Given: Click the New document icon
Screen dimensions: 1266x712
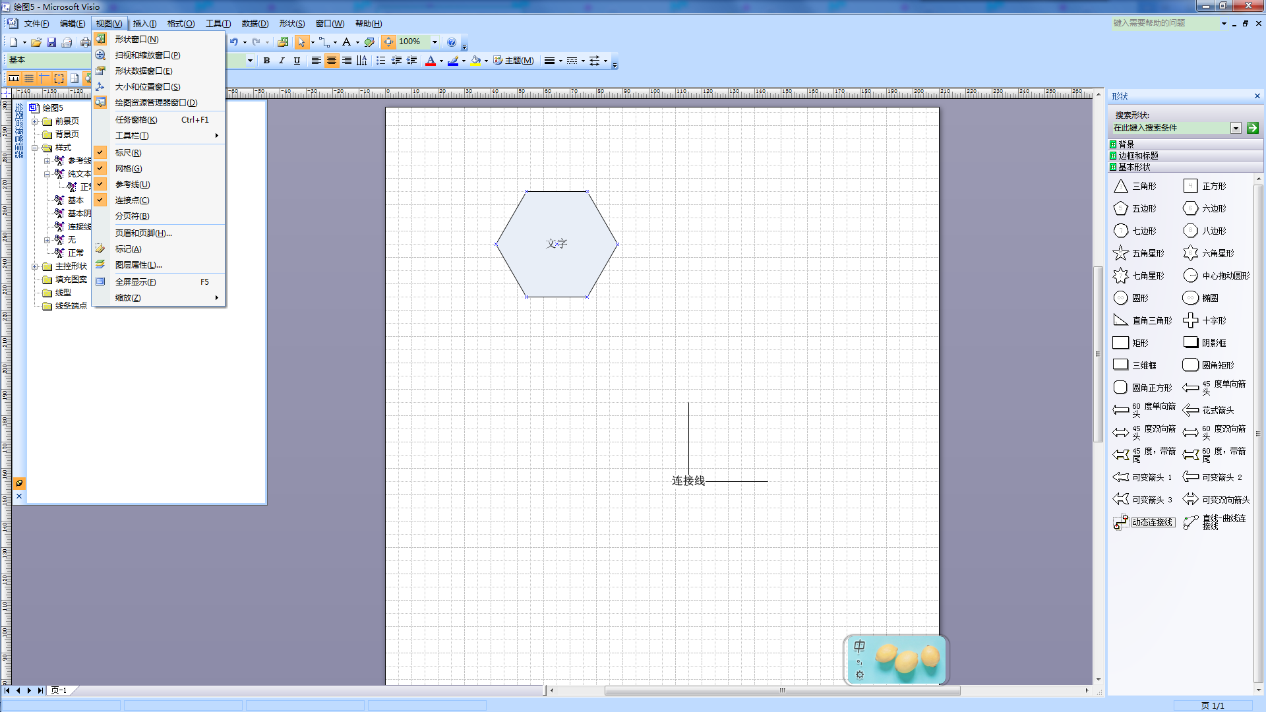Looking at the screenshot, I should [x=13, y=42].
